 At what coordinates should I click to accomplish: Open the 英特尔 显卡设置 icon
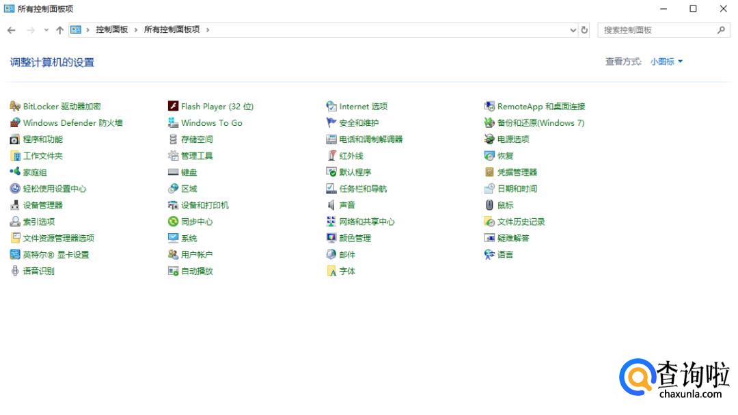[x=15, y=255]
